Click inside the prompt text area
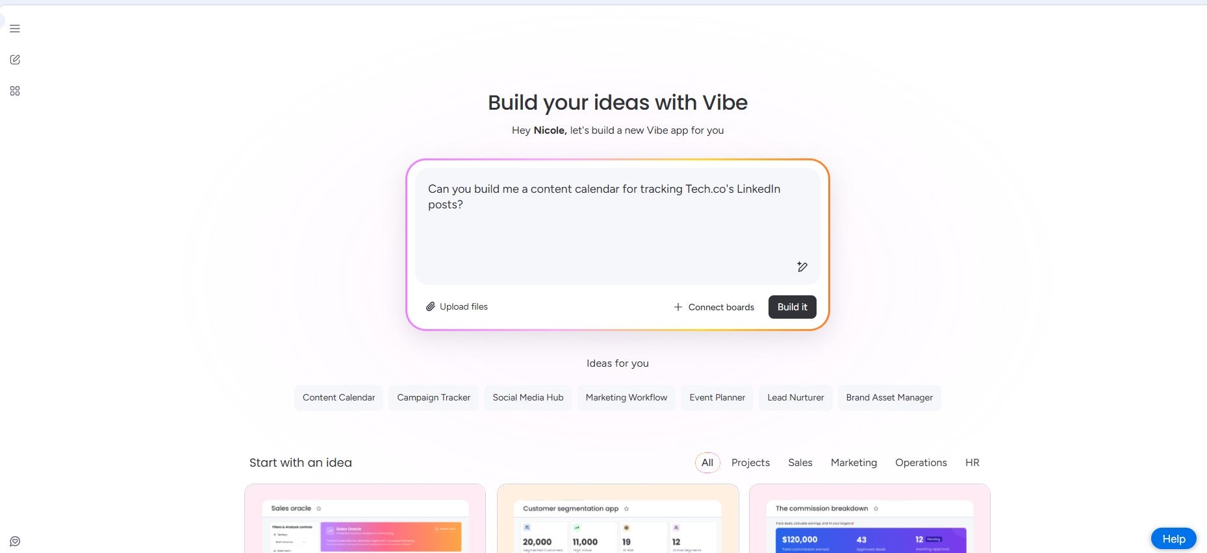The width and height of the screenshot is (1207, 553). pyautogui.click(x=617, y=226)
